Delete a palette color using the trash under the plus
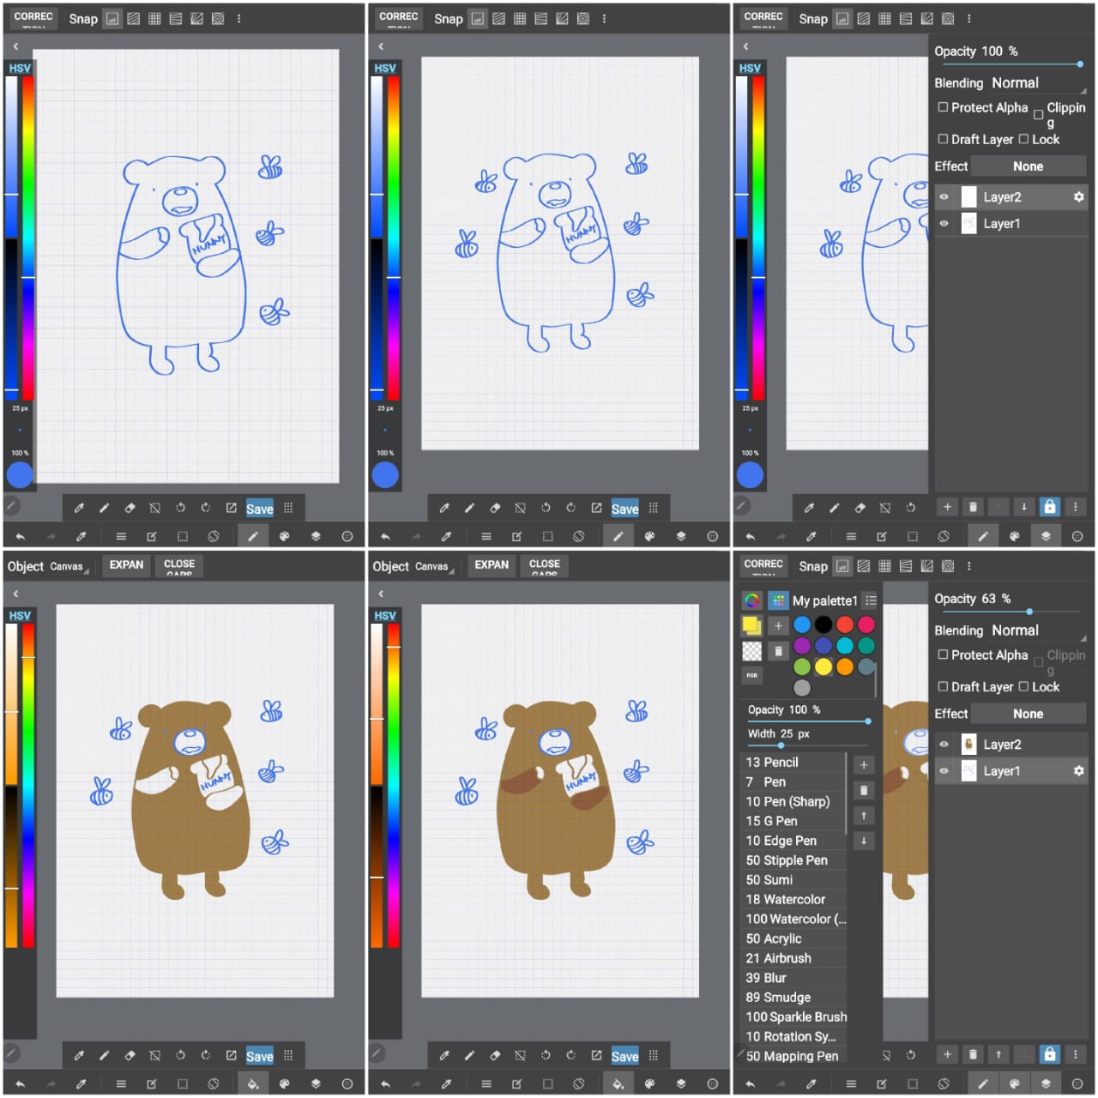Image resolution: width=1098 pixels, height=1098 pixels. (x=778, y=651)
